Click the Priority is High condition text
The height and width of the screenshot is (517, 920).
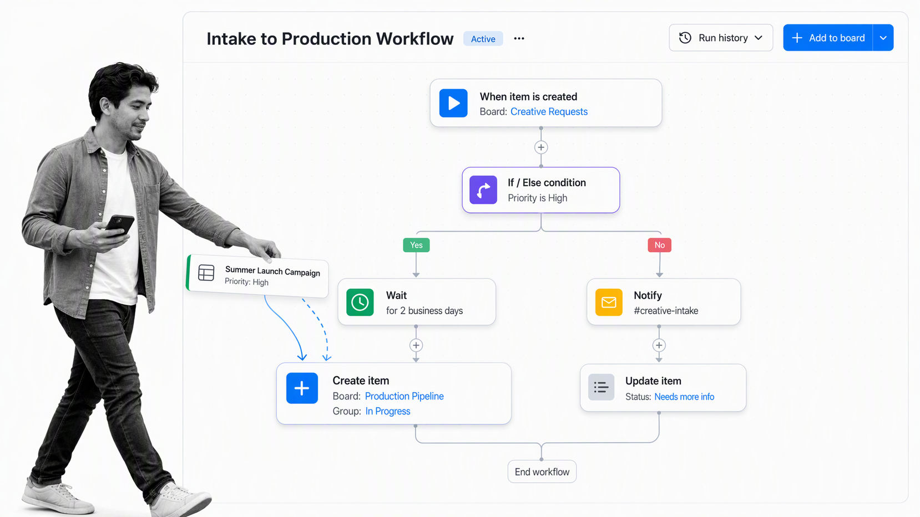(x=537, y=198)
